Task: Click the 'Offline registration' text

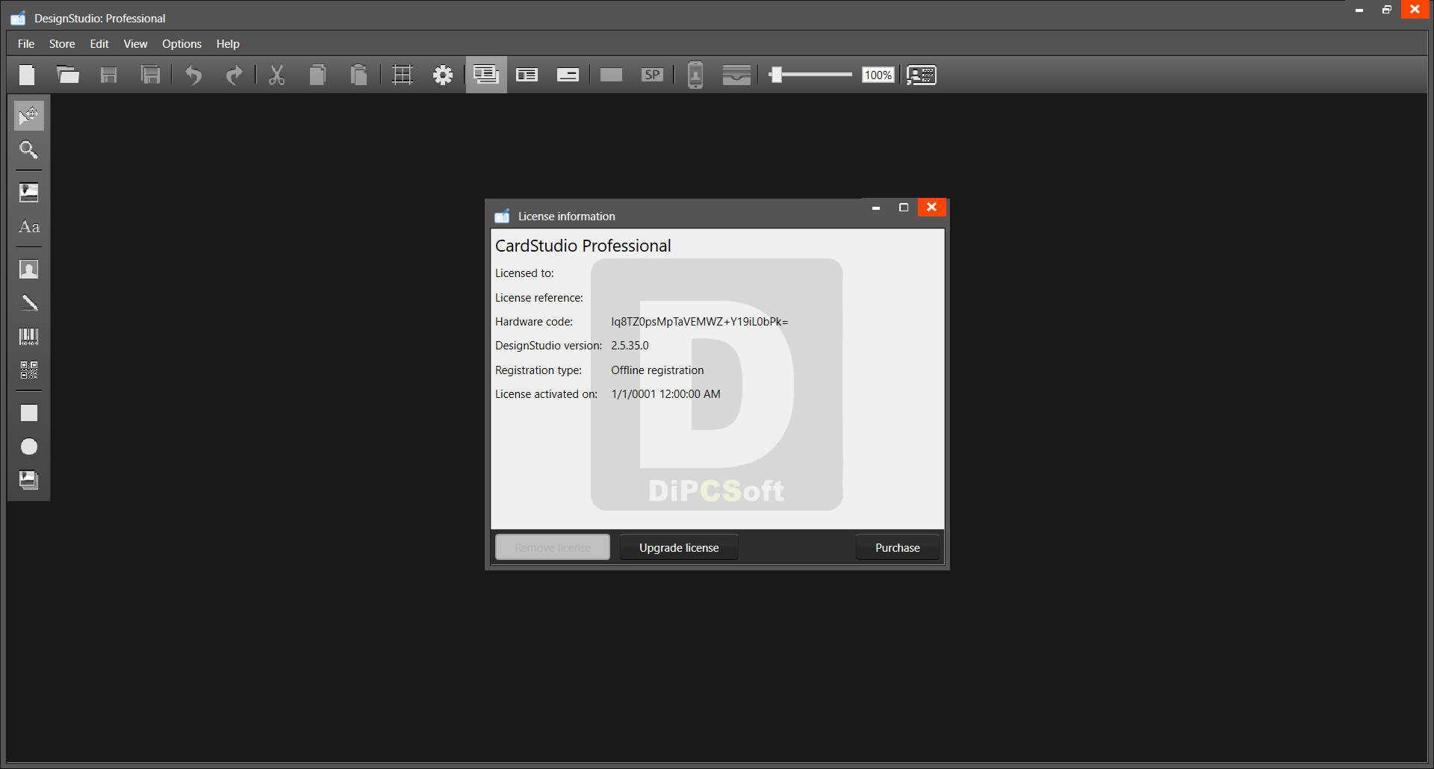Action: pyautogui.click(x=657, y=370)
